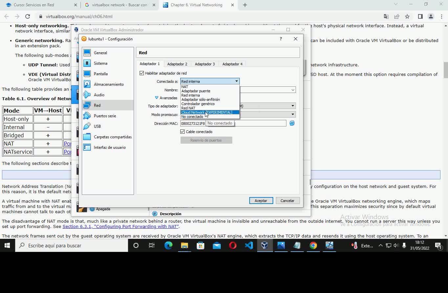Viewport: 448px width, 293px height.
Task: Select Red NAT in the dropdown list
Action: (188, 108)
